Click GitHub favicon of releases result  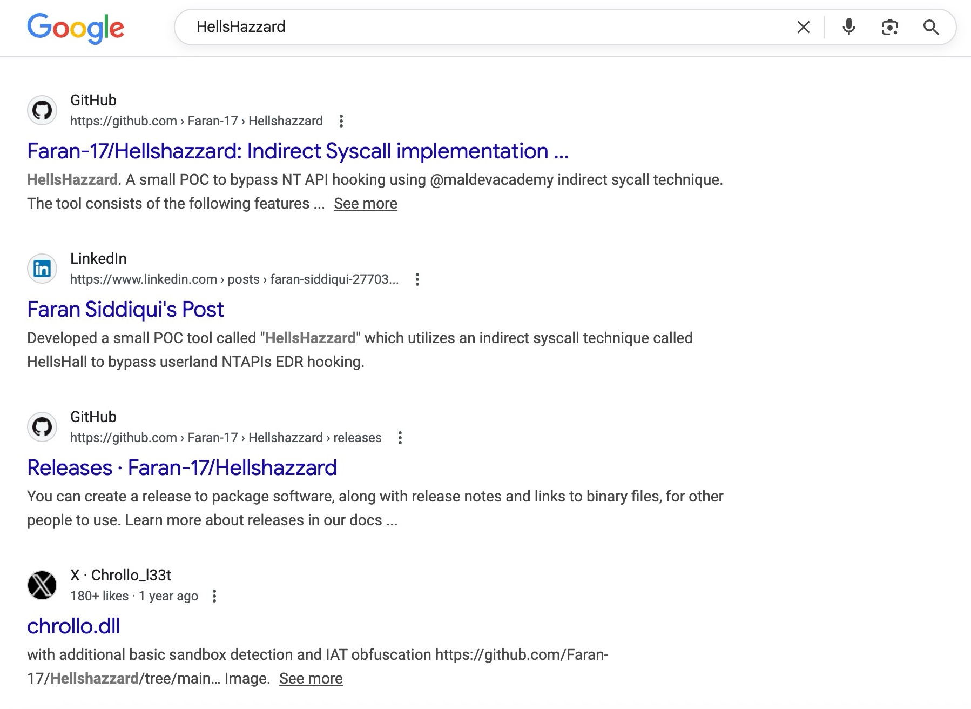tap(42, 427)
